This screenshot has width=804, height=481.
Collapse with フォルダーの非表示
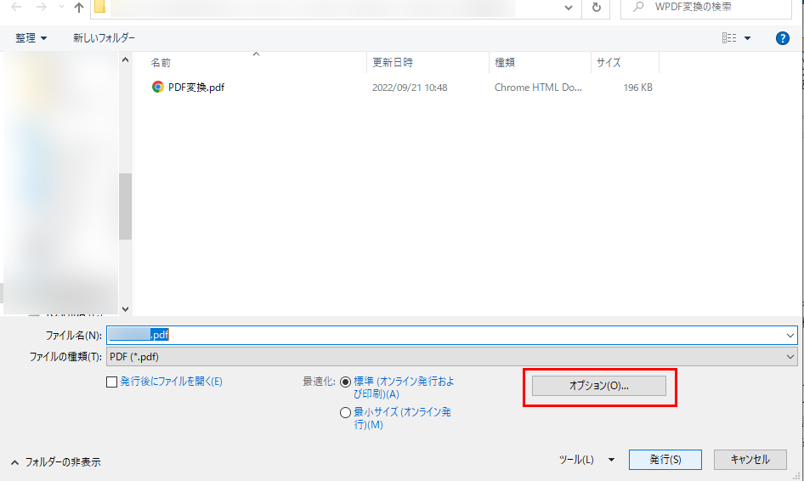coord(56,462)
